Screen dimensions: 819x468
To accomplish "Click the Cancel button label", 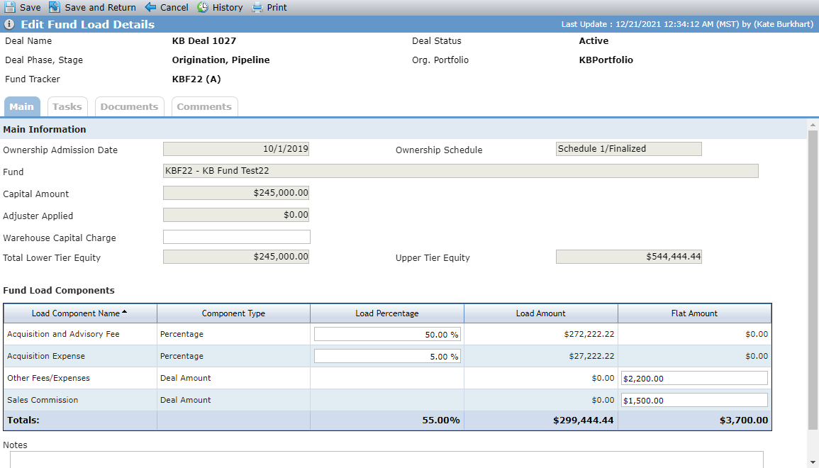I will pyautogui.click(x=174, y=7).
